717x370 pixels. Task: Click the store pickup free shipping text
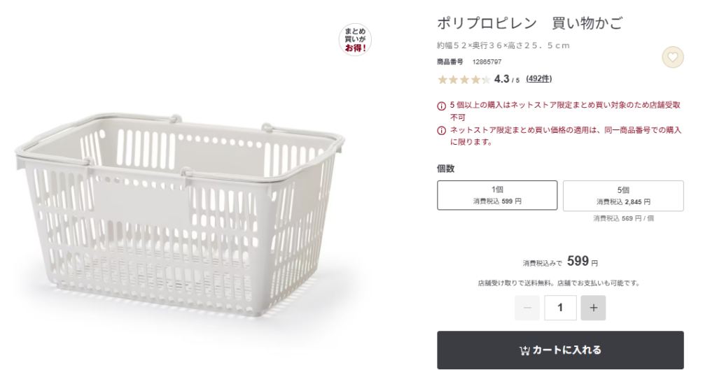[559, 283]
